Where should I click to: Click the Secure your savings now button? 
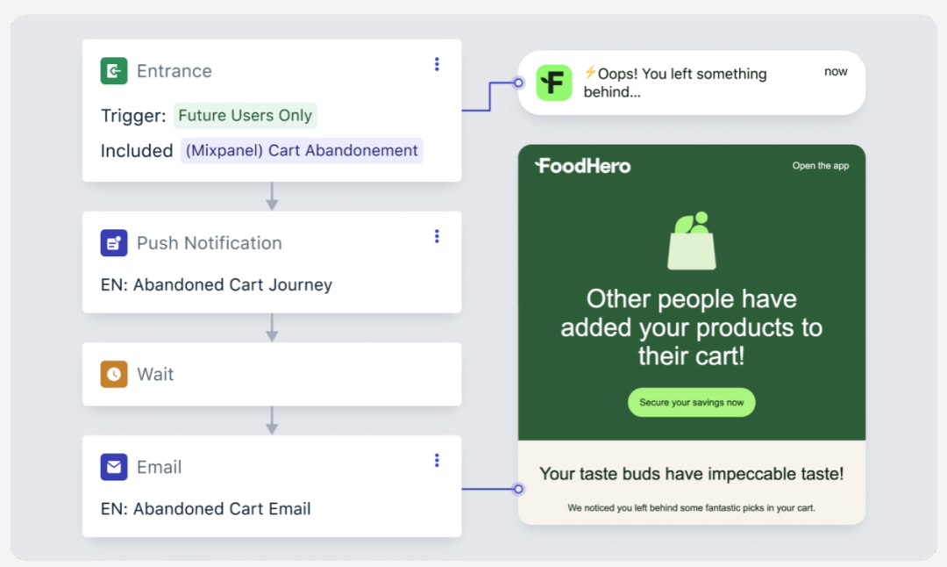click(x=692, y=403)
